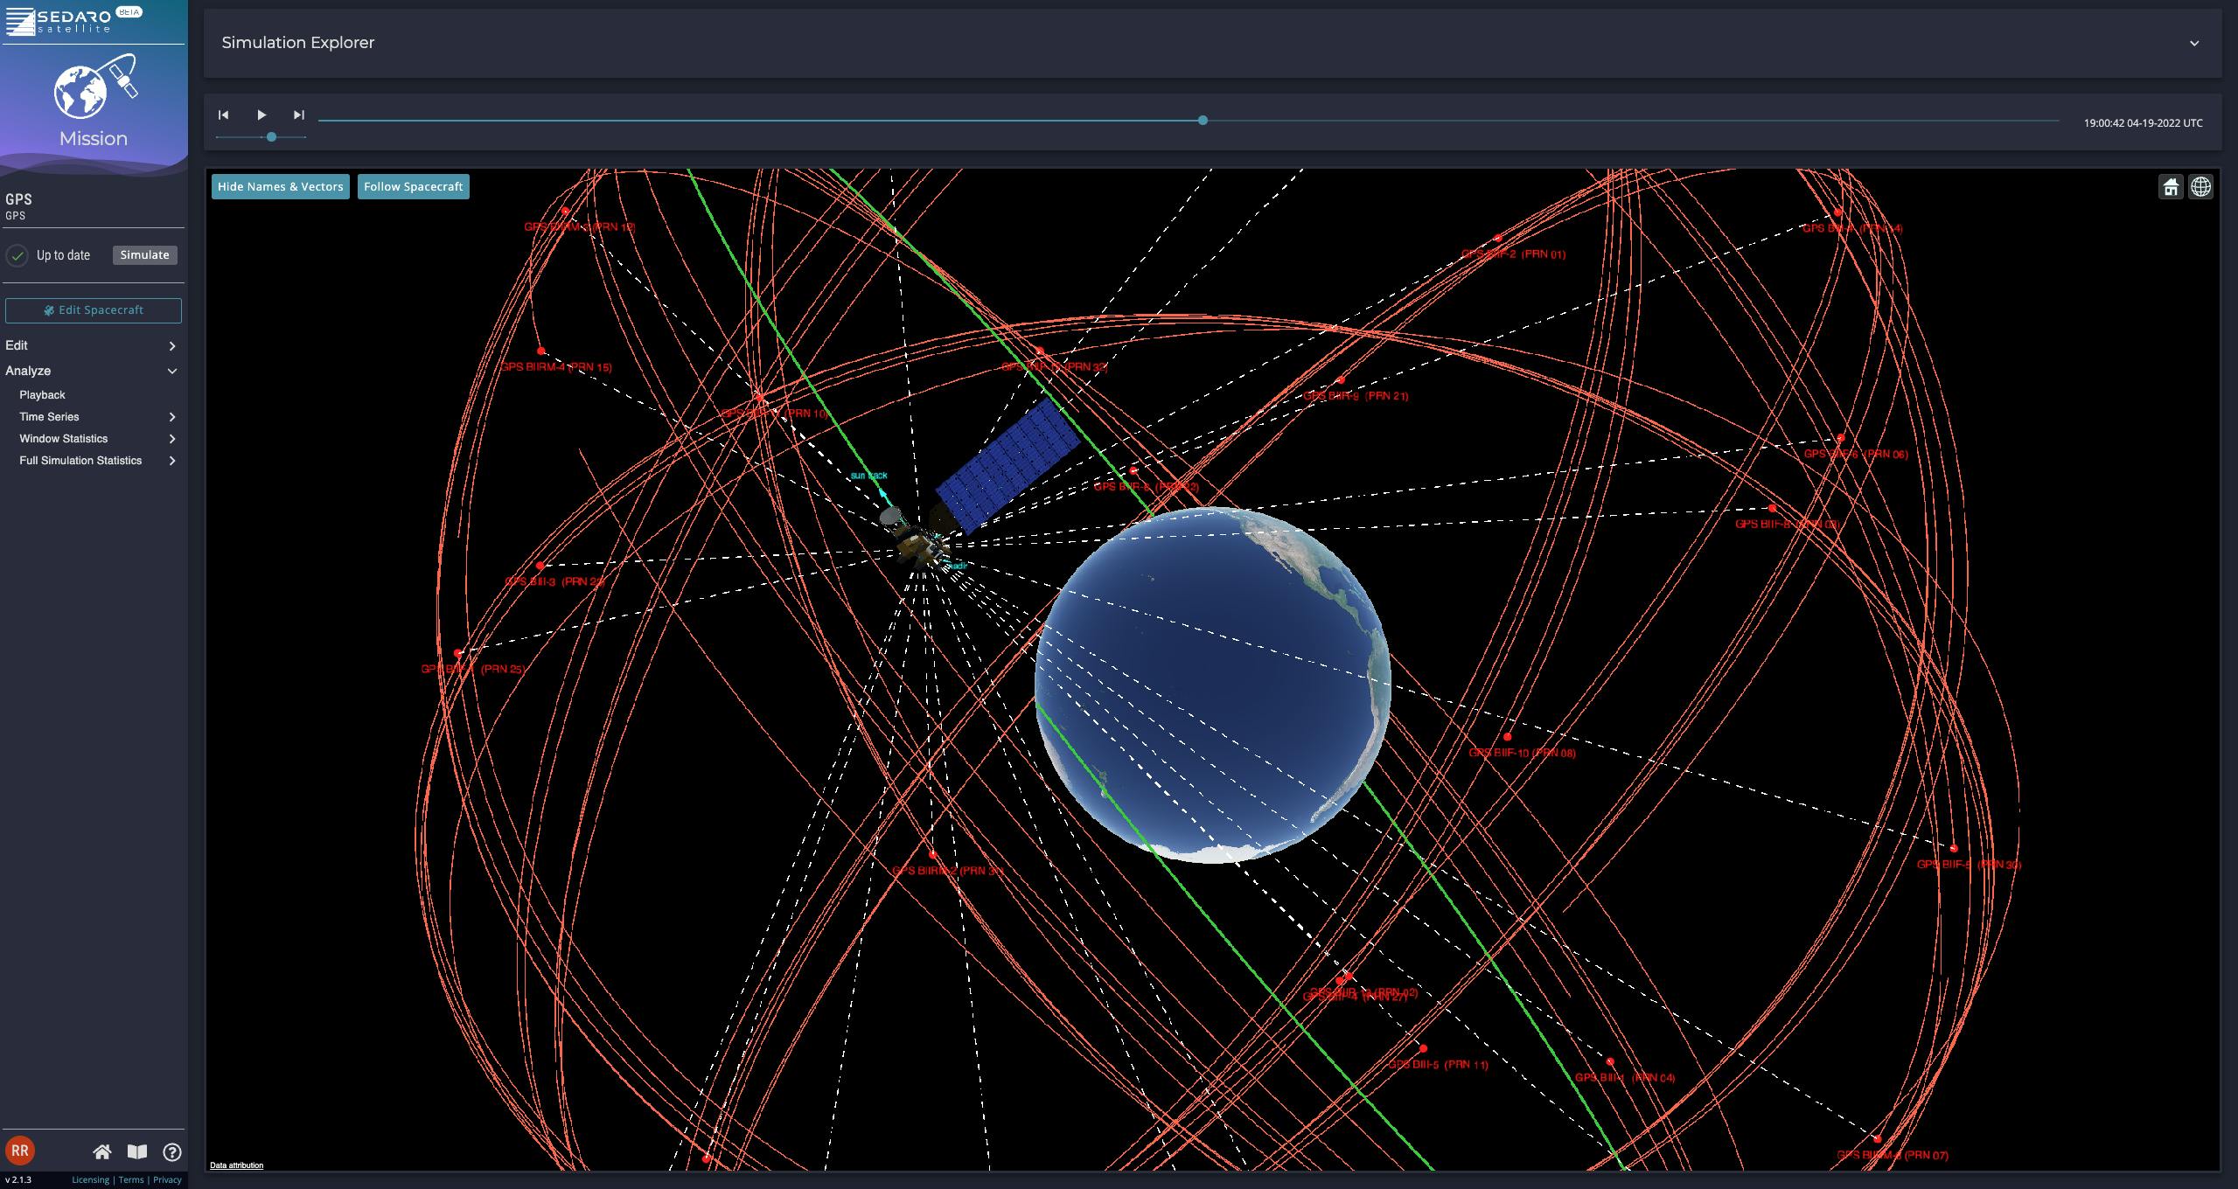Open the Licensing link in the footer

click(90, 1179)
